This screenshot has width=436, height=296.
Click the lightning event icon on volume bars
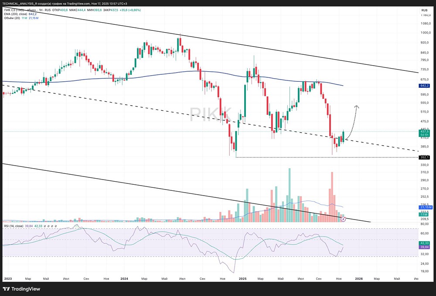coord(344,219)
